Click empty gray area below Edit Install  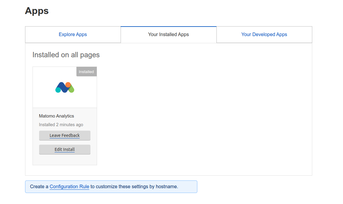tap(64, 160)
